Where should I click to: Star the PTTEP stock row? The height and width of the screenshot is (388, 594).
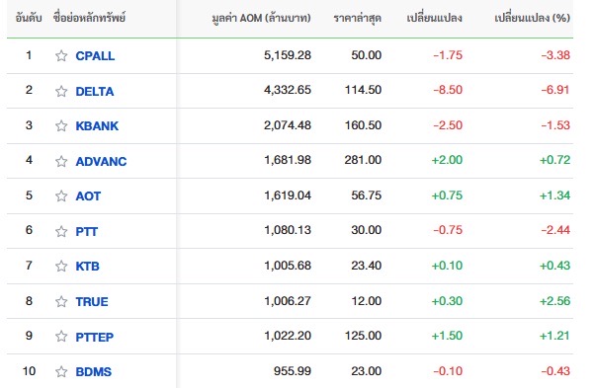point(61,337)
